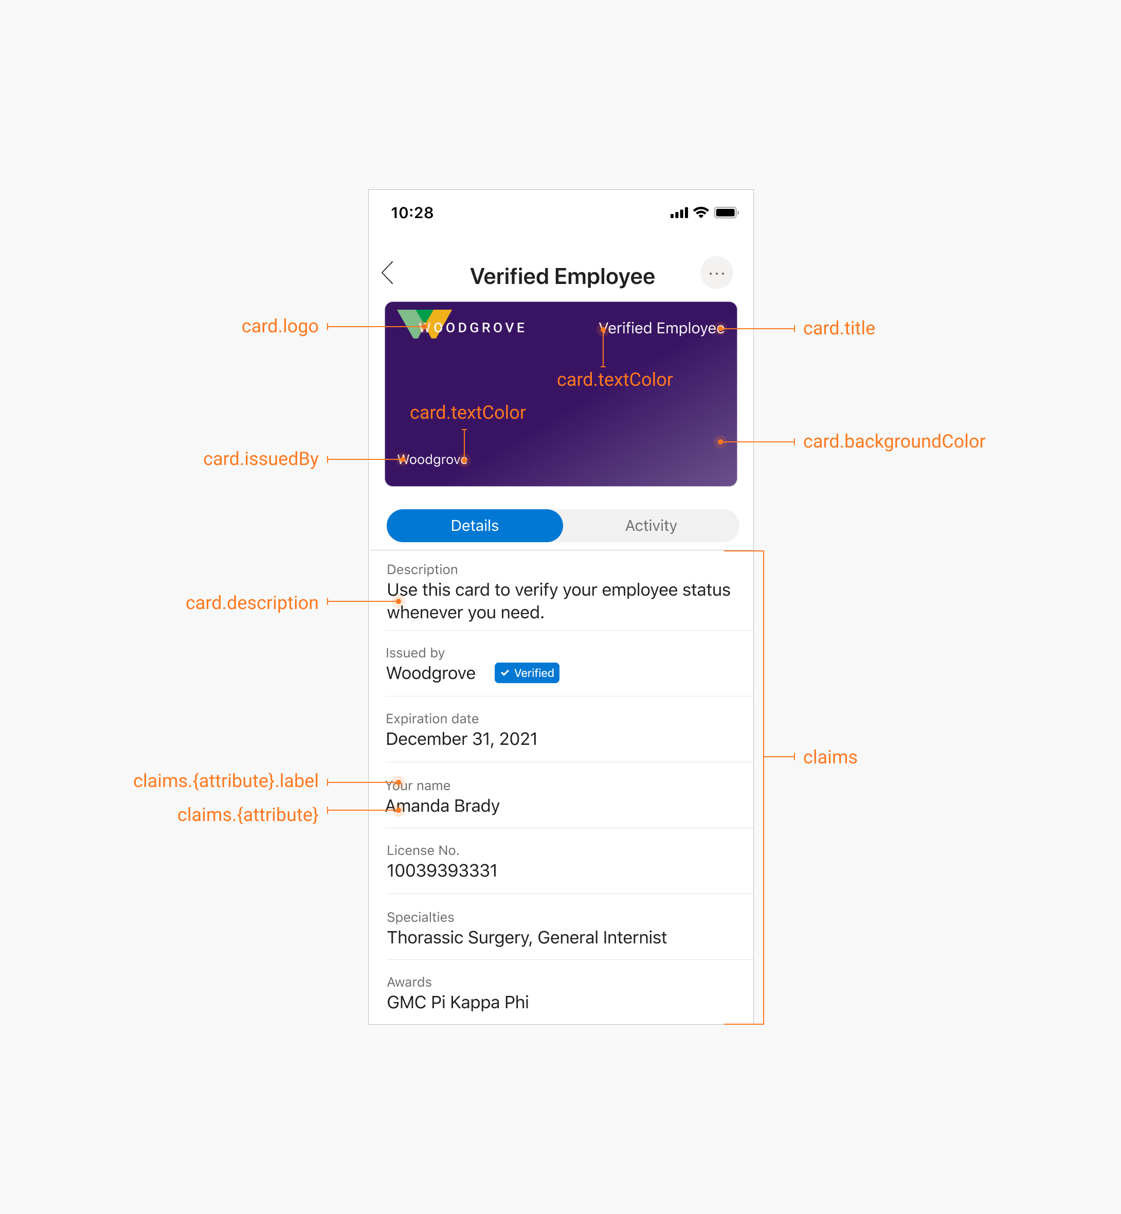Click the Details button on card view
This screenshot has height=1214, width=1121.
[475, 526]
